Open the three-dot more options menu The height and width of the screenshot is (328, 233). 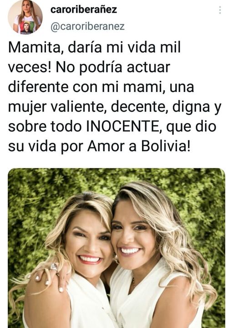coord(220,10)
